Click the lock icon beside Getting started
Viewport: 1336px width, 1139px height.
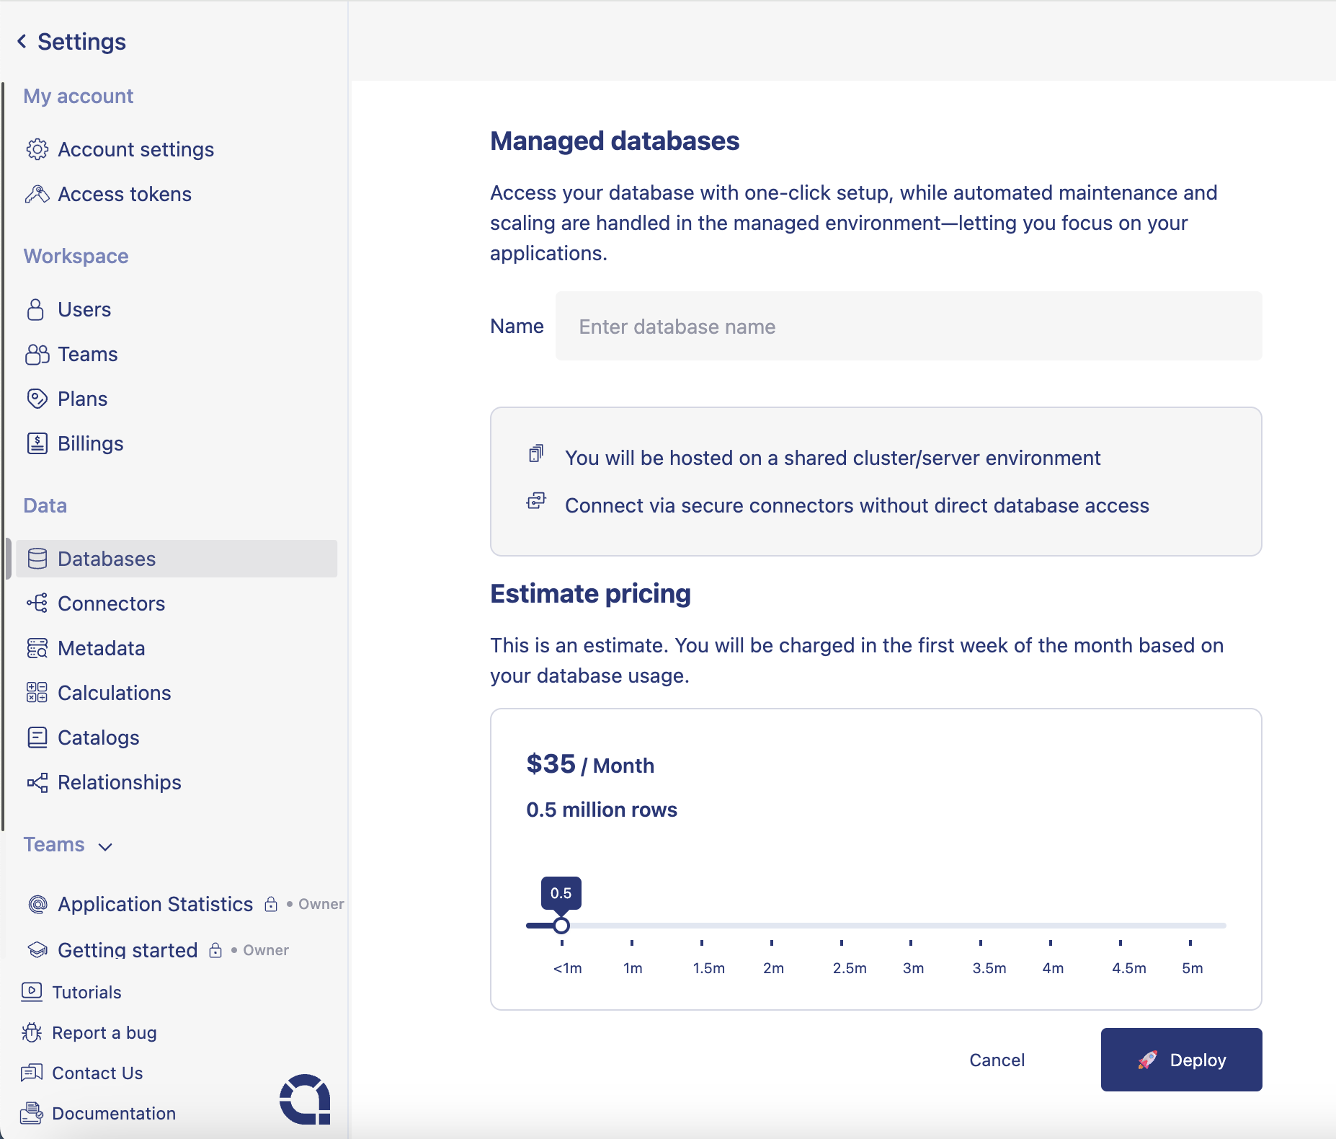[215, 950]
